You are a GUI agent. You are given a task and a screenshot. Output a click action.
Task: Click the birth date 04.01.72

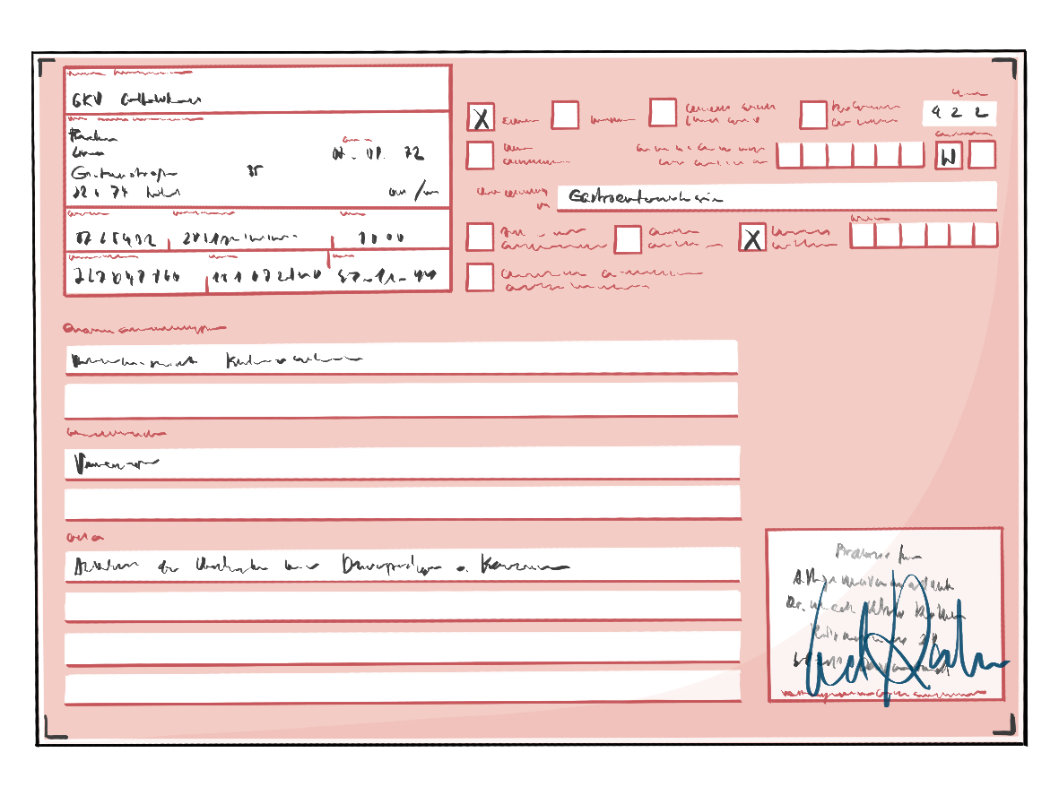click(378, 154)
